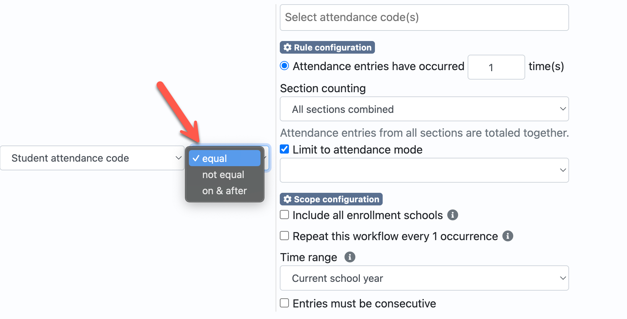Tick Entries must be consecutive checkbox

[284, 303]
